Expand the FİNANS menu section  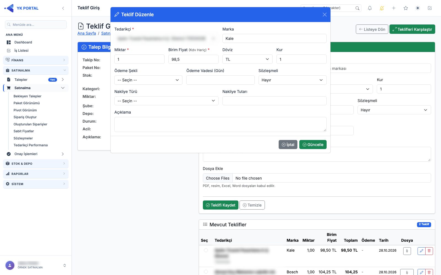36,60
